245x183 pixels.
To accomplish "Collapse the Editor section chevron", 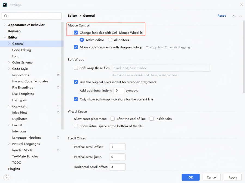I will (x=5, y=37).
